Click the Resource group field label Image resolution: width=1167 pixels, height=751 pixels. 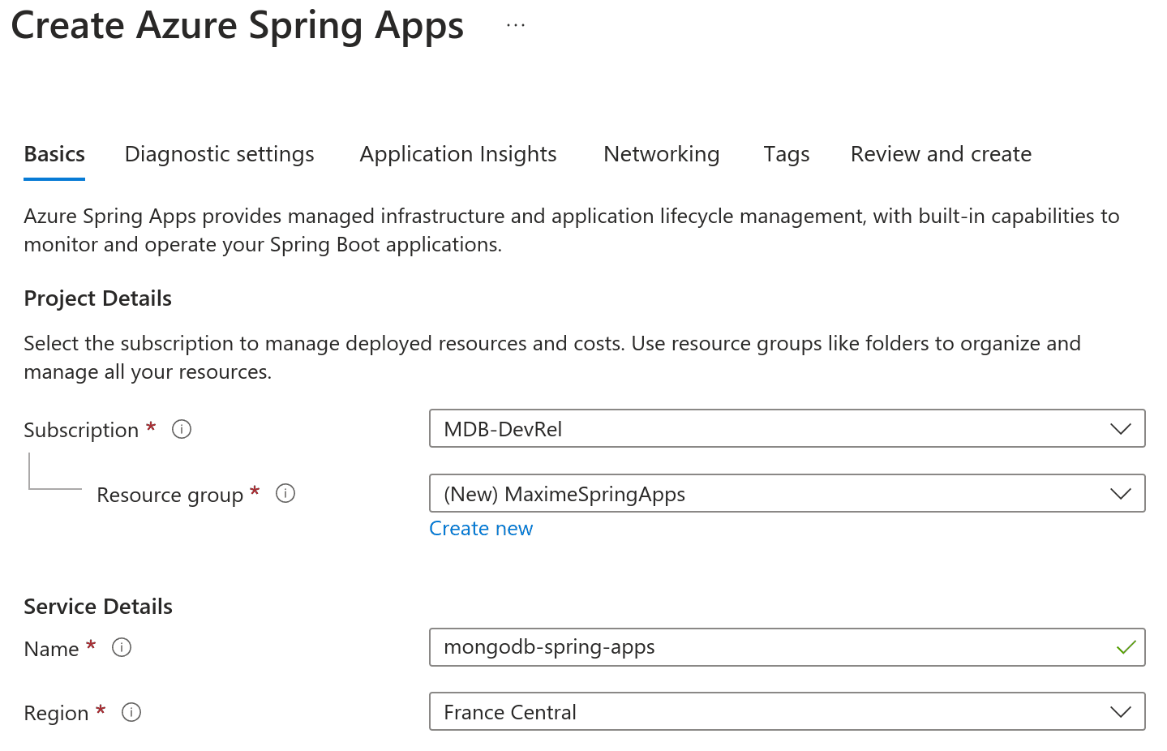pyautogui.click(x=169, y=495)
